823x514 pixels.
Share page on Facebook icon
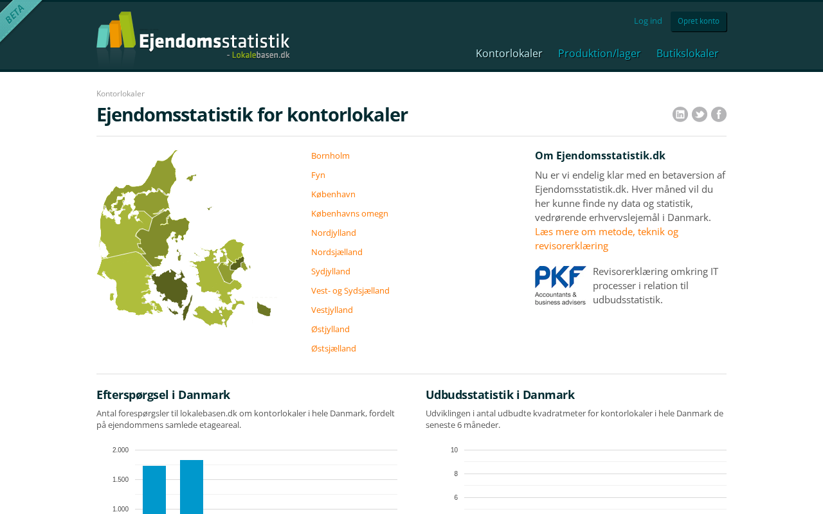point(719,114)
